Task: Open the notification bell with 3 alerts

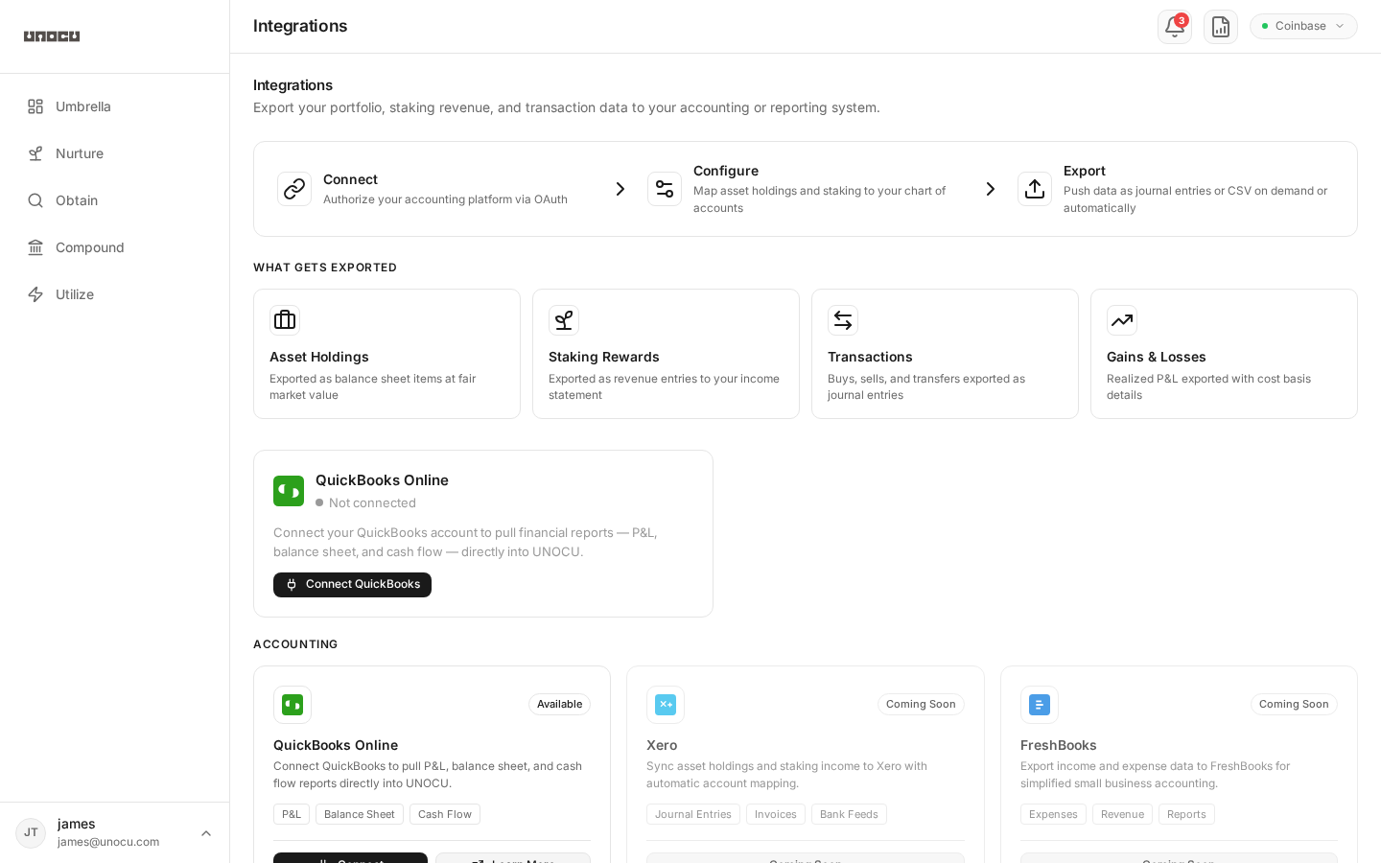Action: click(1175, 26)
